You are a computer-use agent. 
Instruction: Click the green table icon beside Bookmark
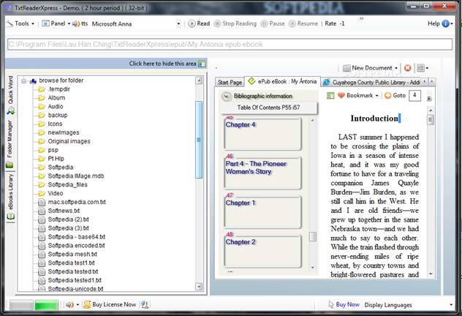click(x=330, y=96)
